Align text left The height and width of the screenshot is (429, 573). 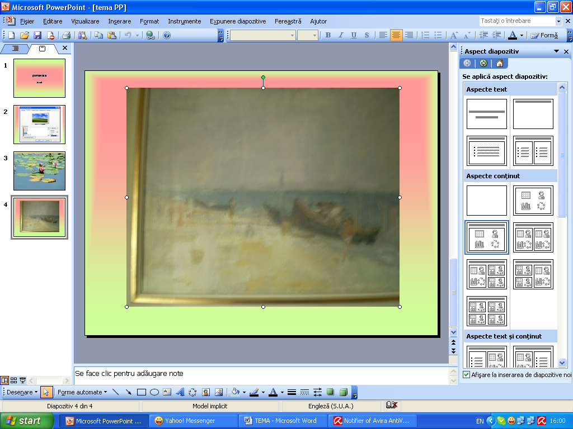point(383,35)
